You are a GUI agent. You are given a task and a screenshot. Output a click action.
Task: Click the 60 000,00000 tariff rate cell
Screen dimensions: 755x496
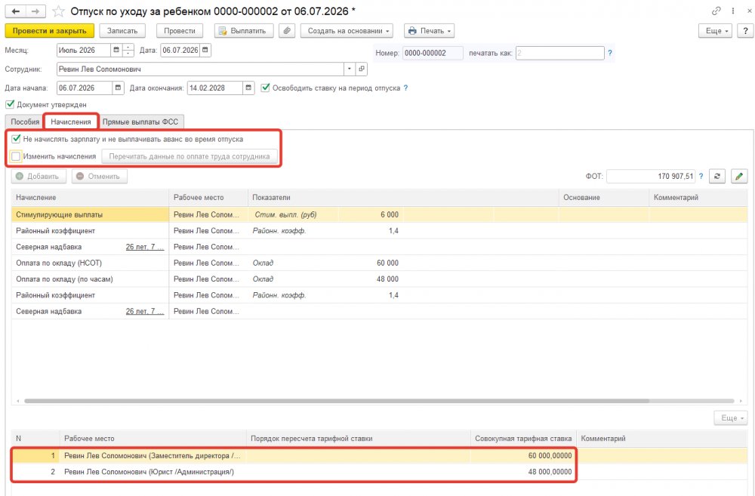click(x=523, y=455)
